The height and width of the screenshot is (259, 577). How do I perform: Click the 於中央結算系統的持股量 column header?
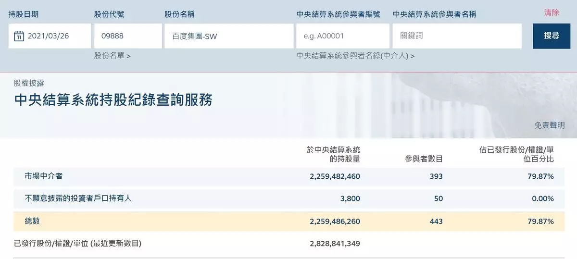point(333,154)
